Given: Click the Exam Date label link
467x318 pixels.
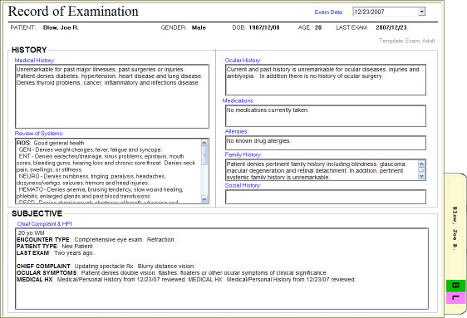Looking at the screenshot, I should [x=329, y=12].
